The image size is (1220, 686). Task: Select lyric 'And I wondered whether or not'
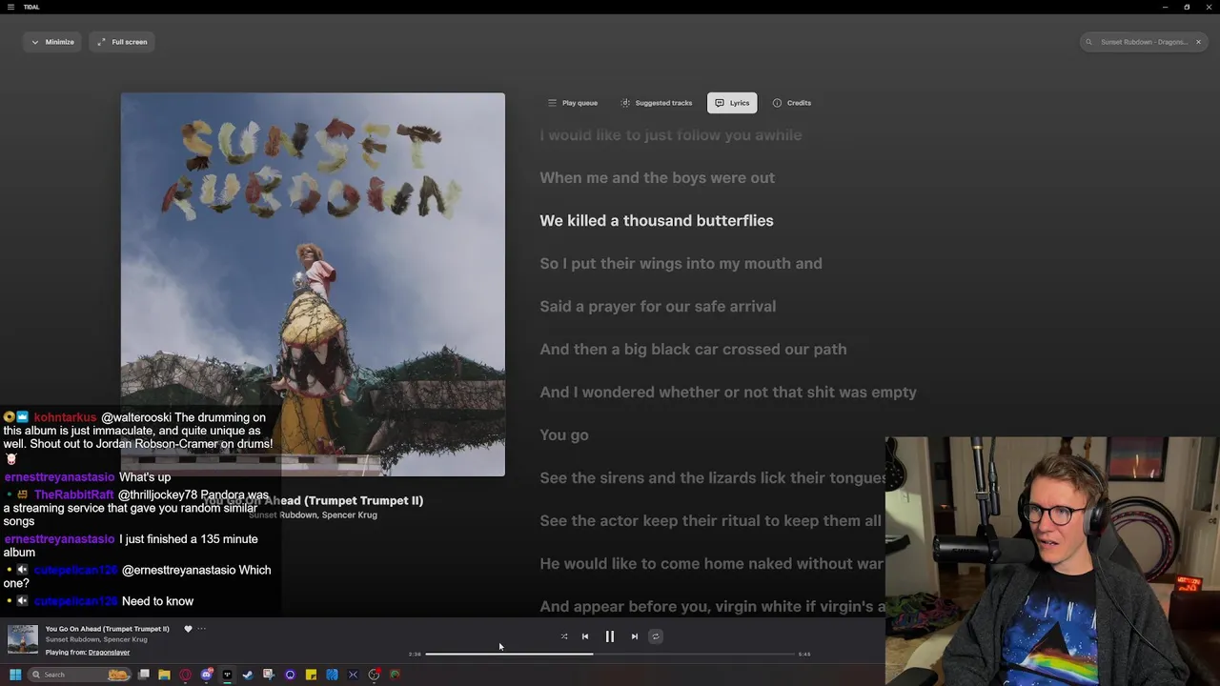tap(728, 392)
